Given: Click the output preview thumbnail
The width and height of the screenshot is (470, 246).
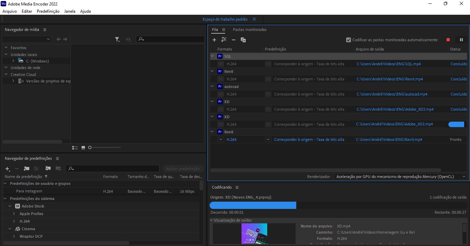Looking at the screenshot, I should (254, 234).
